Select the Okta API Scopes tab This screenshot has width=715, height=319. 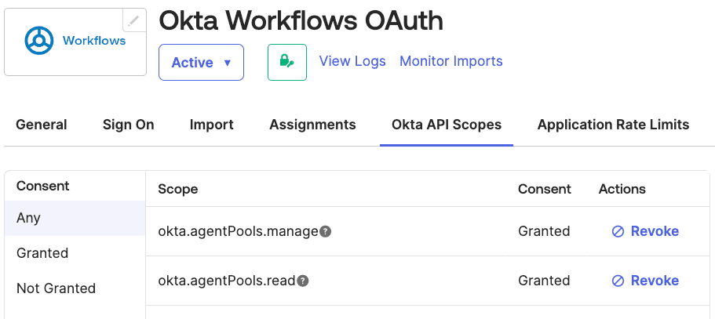[x=446, y=125]
